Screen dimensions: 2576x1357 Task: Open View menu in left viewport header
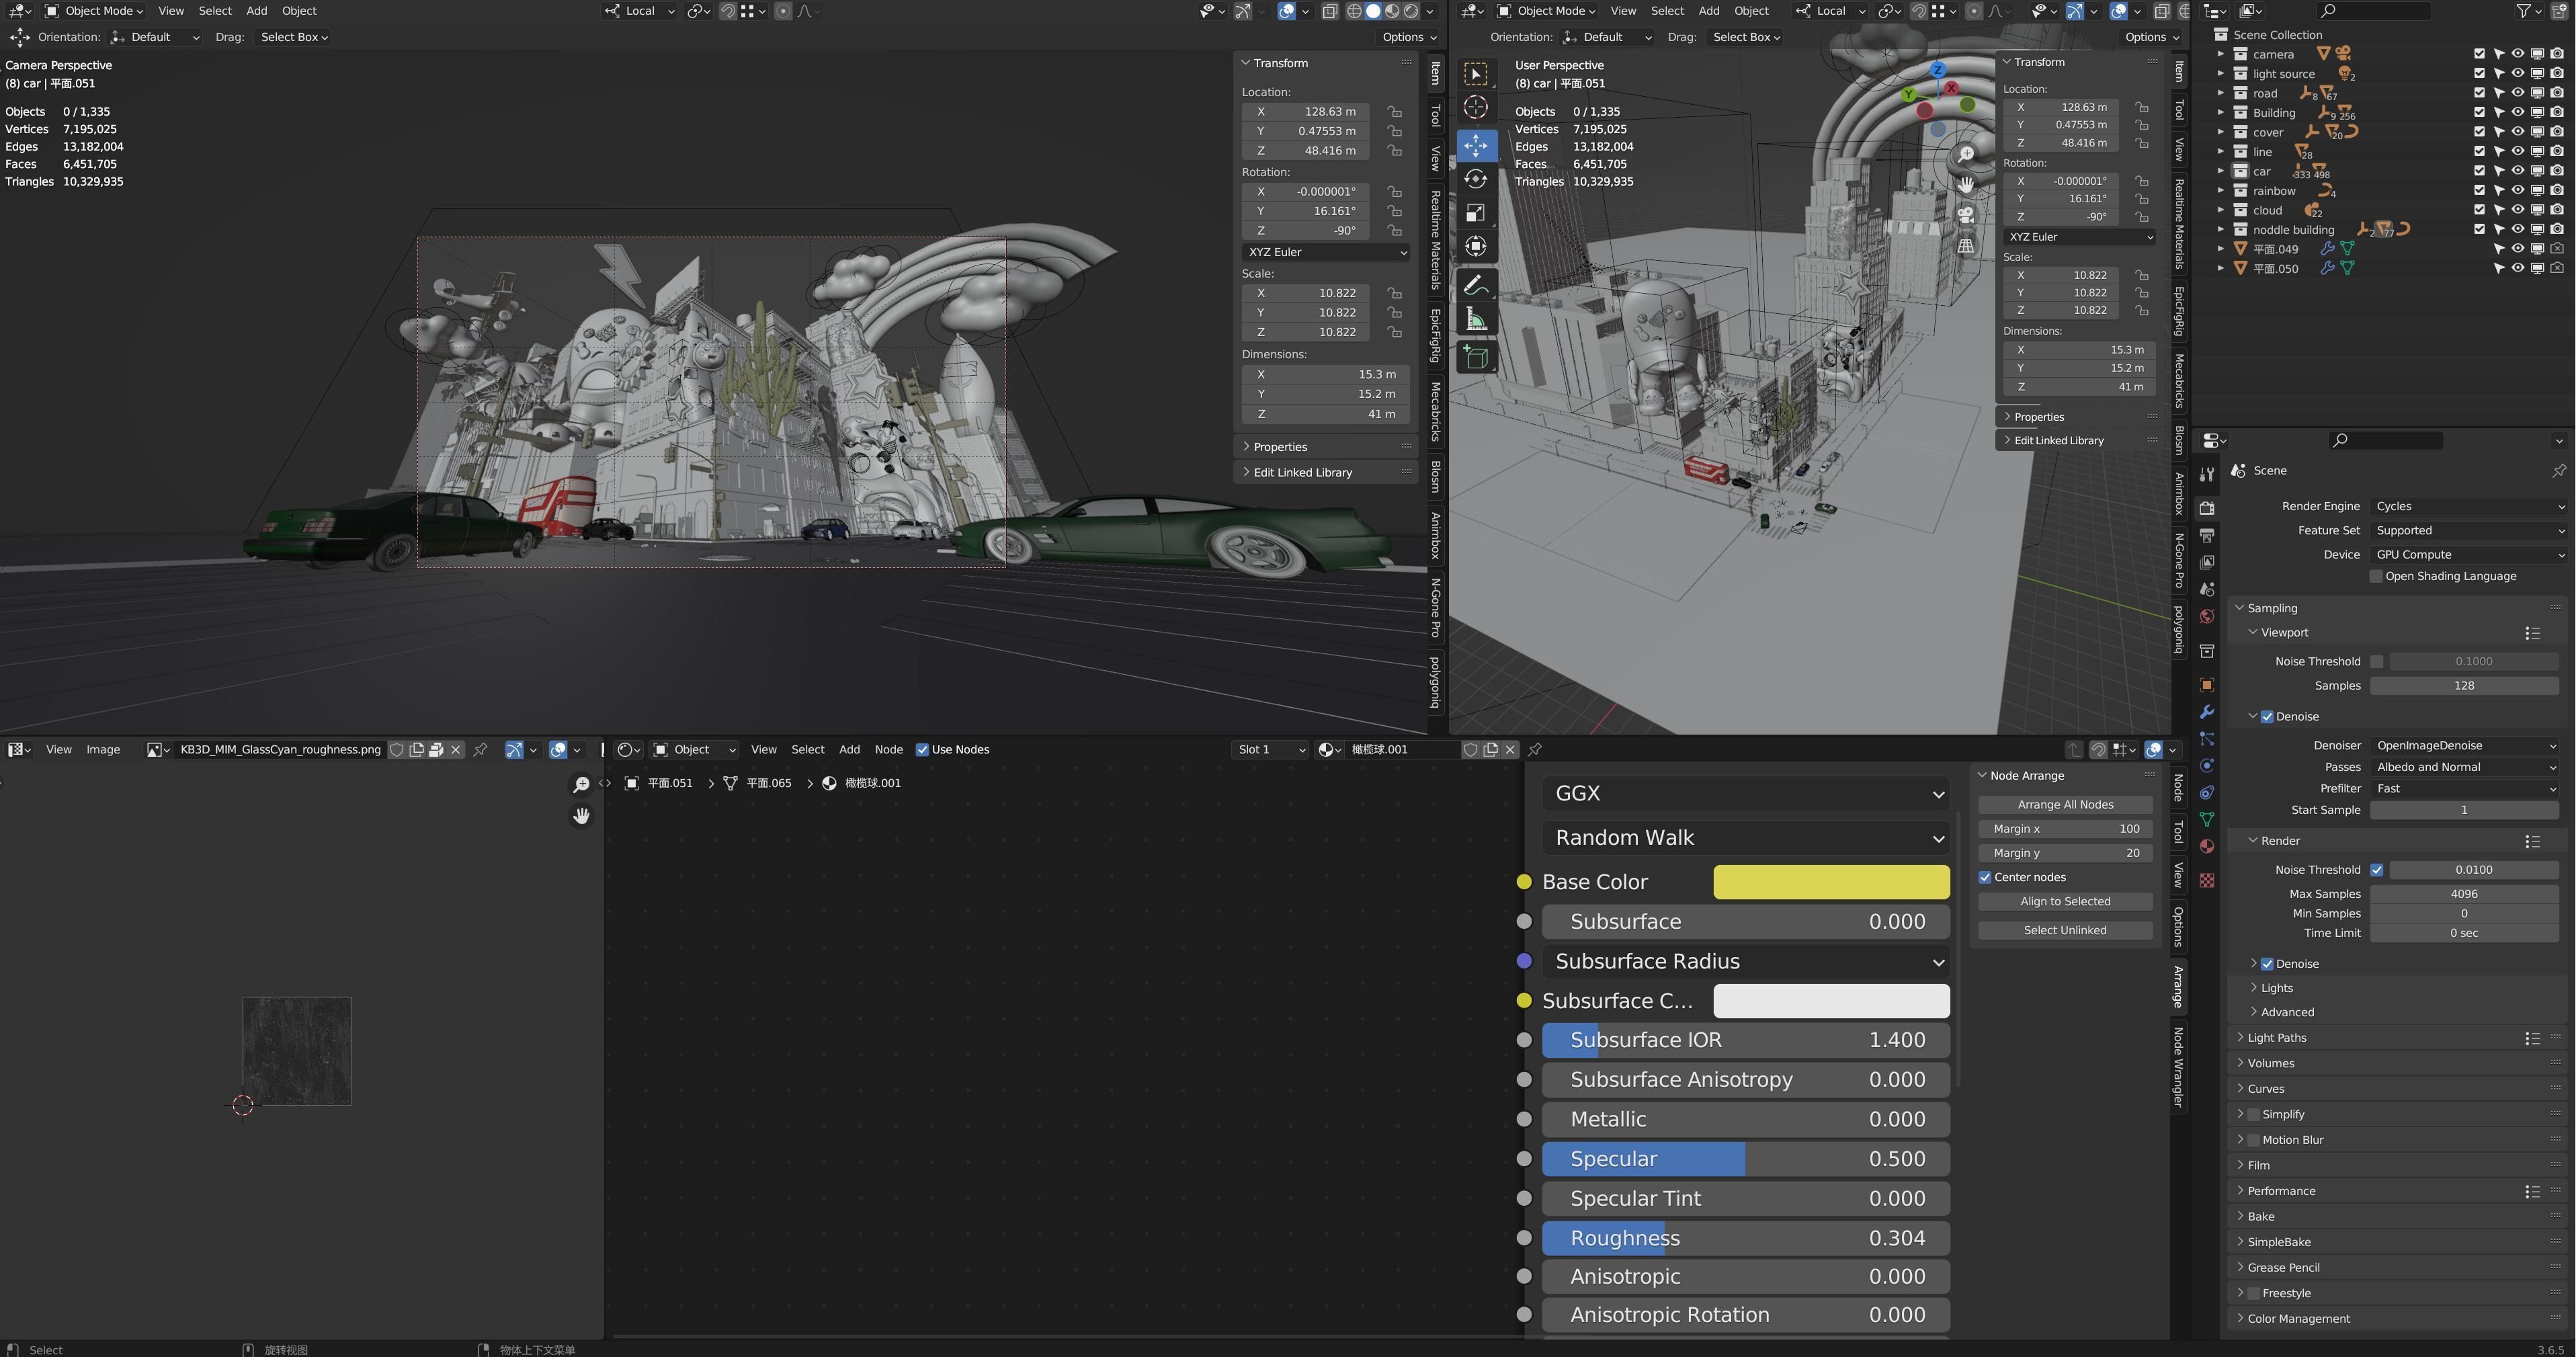pyautogui.click(x=171, y=11)
